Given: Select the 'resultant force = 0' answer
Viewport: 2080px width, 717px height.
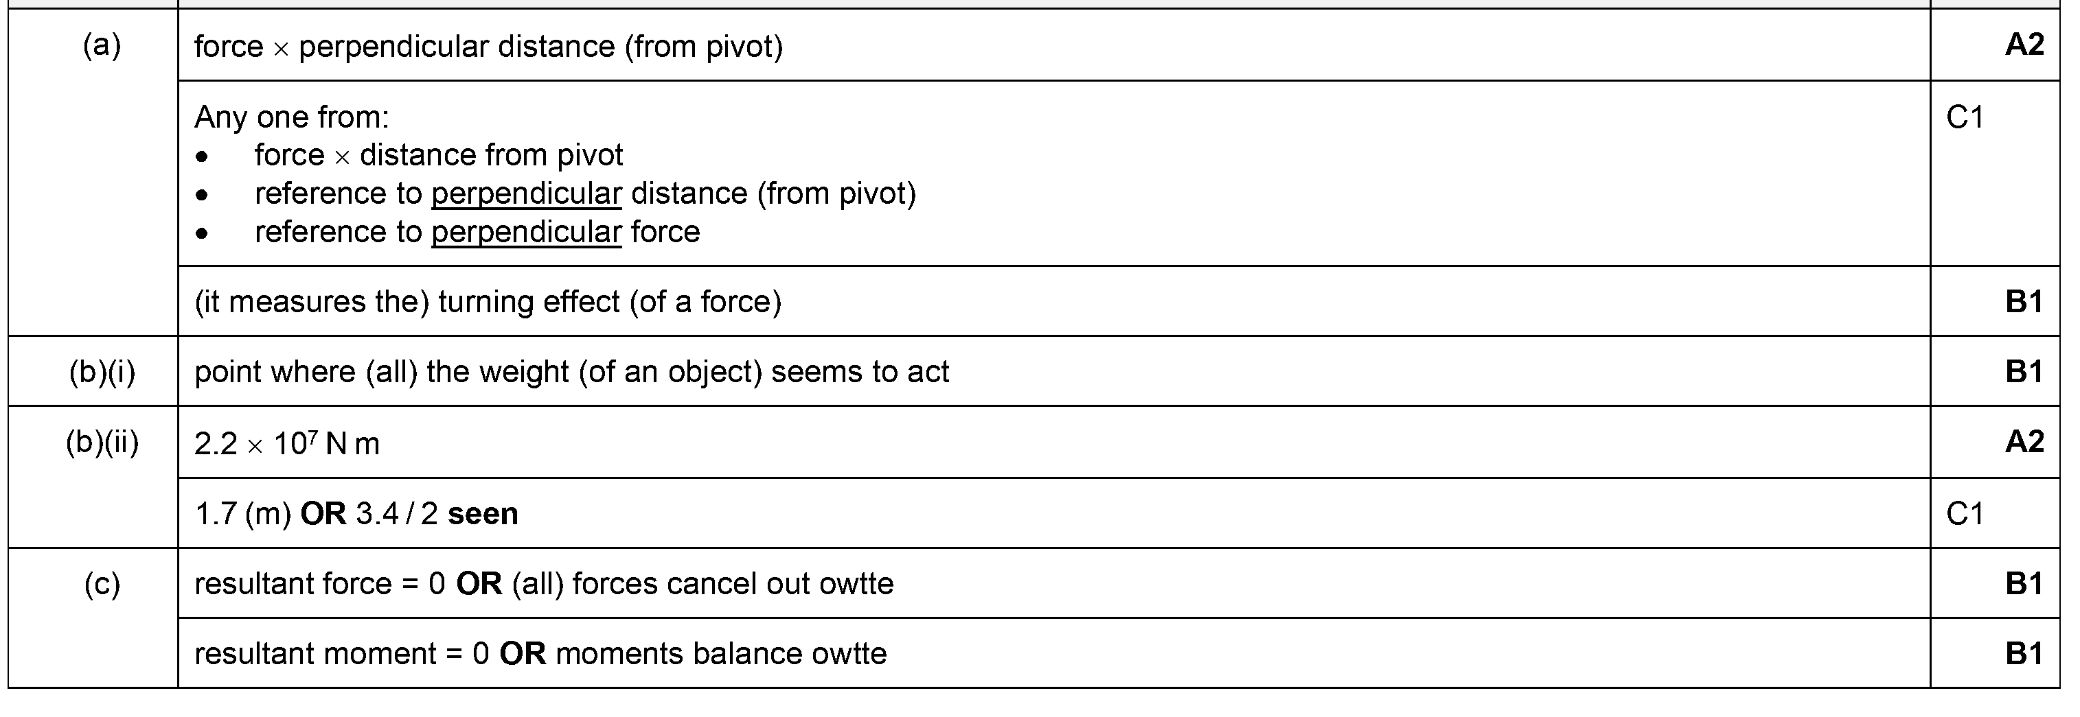Looking at the screenshot, I should coord(320,584).
